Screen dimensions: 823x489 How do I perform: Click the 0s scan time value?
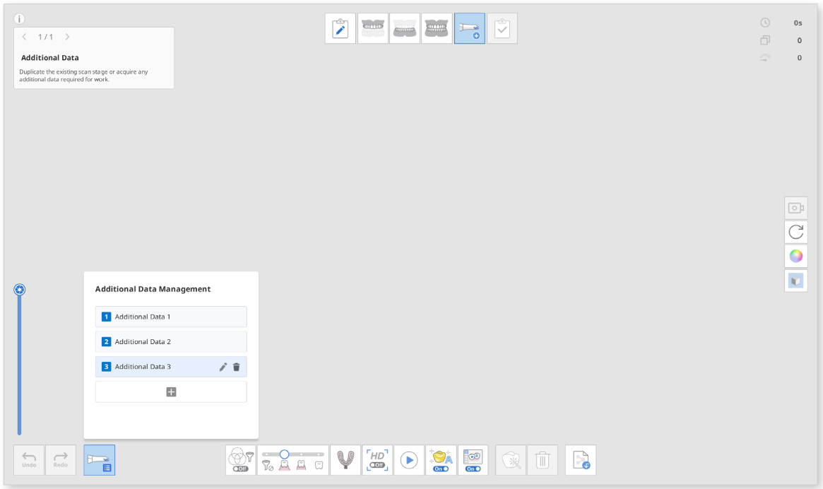798,23
